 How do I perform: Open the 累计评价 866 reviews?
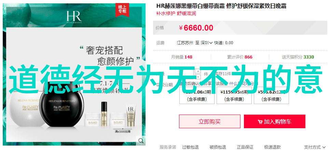pyautogui.click(x=240, y=57)
